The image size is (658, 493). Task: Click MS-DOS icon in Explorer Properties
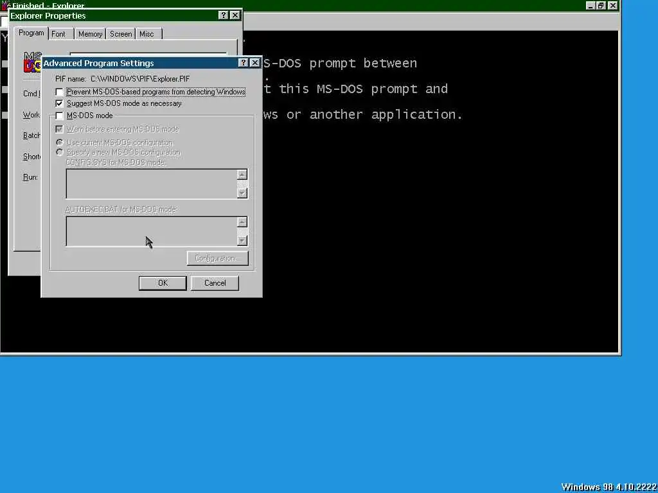coord(32,62)
